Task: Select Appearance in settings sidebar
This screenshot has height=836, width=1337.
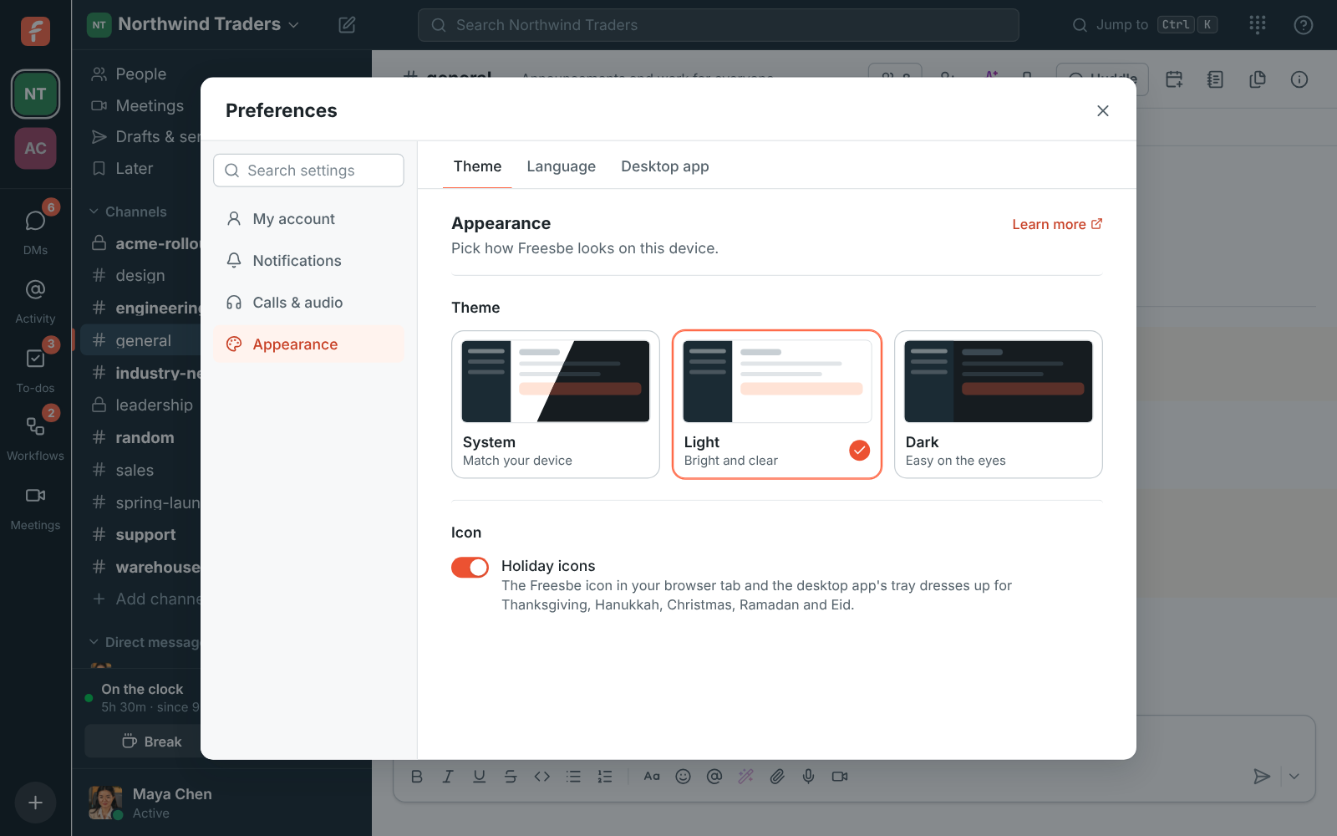Action: click(309, 344)
